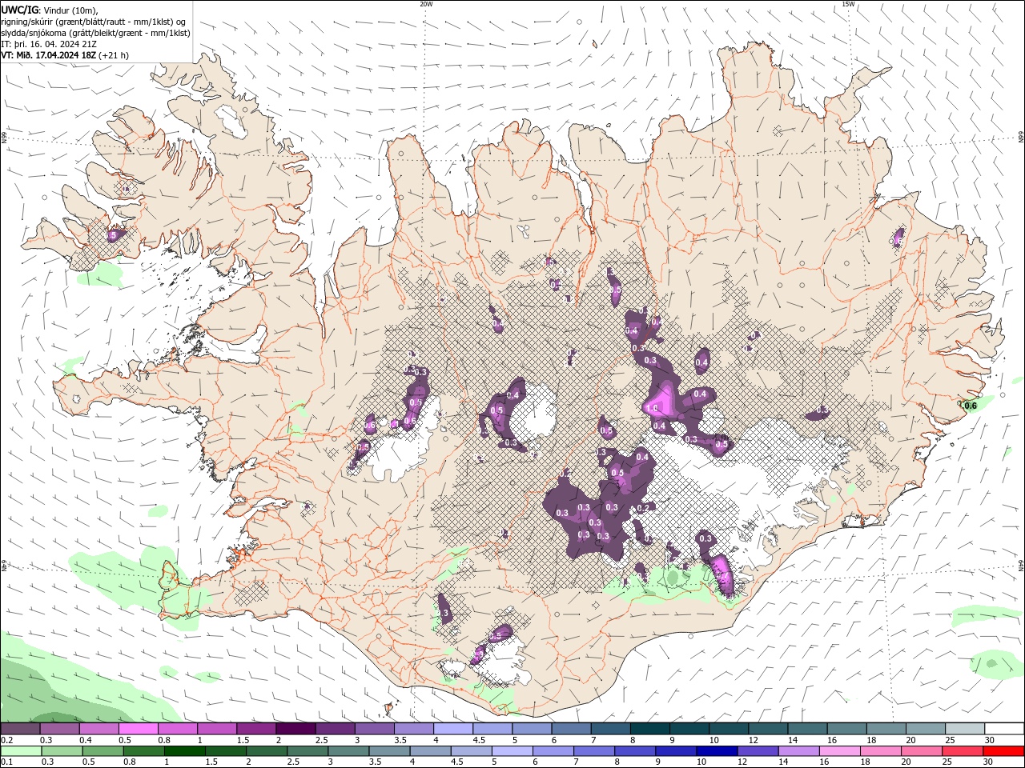Pick the rain scale swatch labeled 25
Image resolution: width=1025 pixels, height=768 pixels.
tap(963, 751)
